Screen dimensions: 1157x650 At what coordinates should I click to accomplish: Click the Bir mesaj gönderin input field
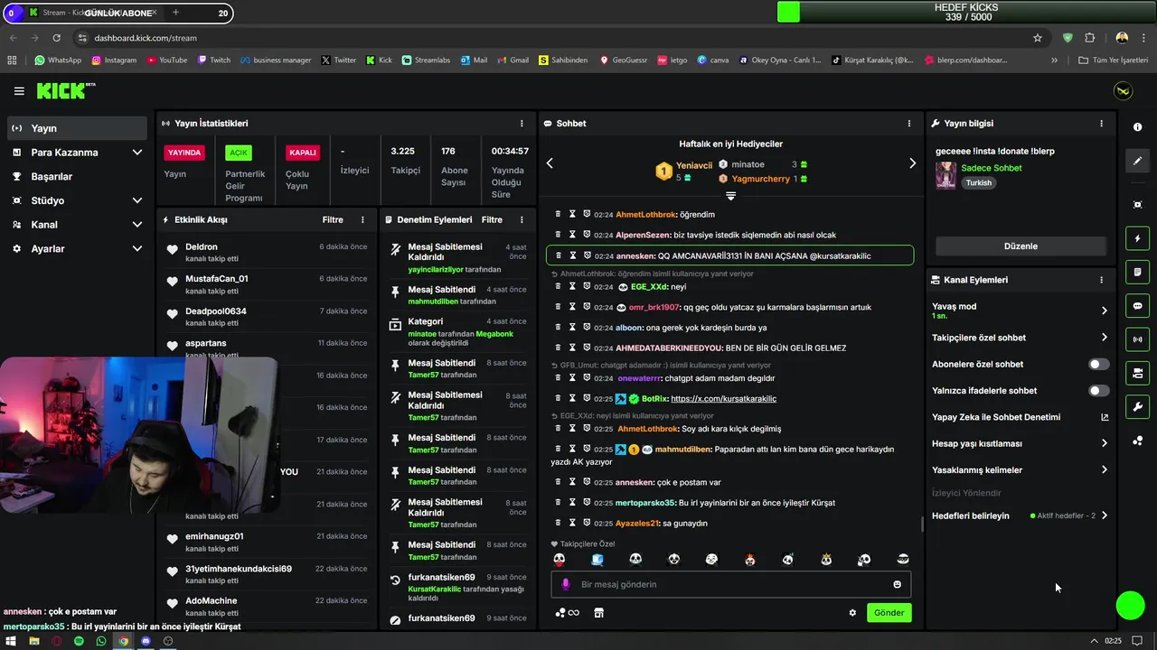click(731, 584)
